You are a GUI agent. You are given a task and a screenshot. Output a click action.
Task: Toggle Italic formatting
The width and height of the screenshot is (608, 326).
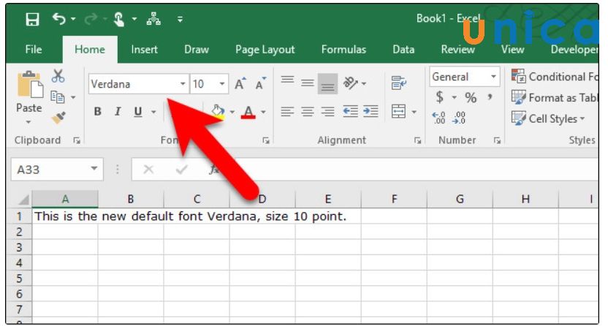[x=118, y=112]
